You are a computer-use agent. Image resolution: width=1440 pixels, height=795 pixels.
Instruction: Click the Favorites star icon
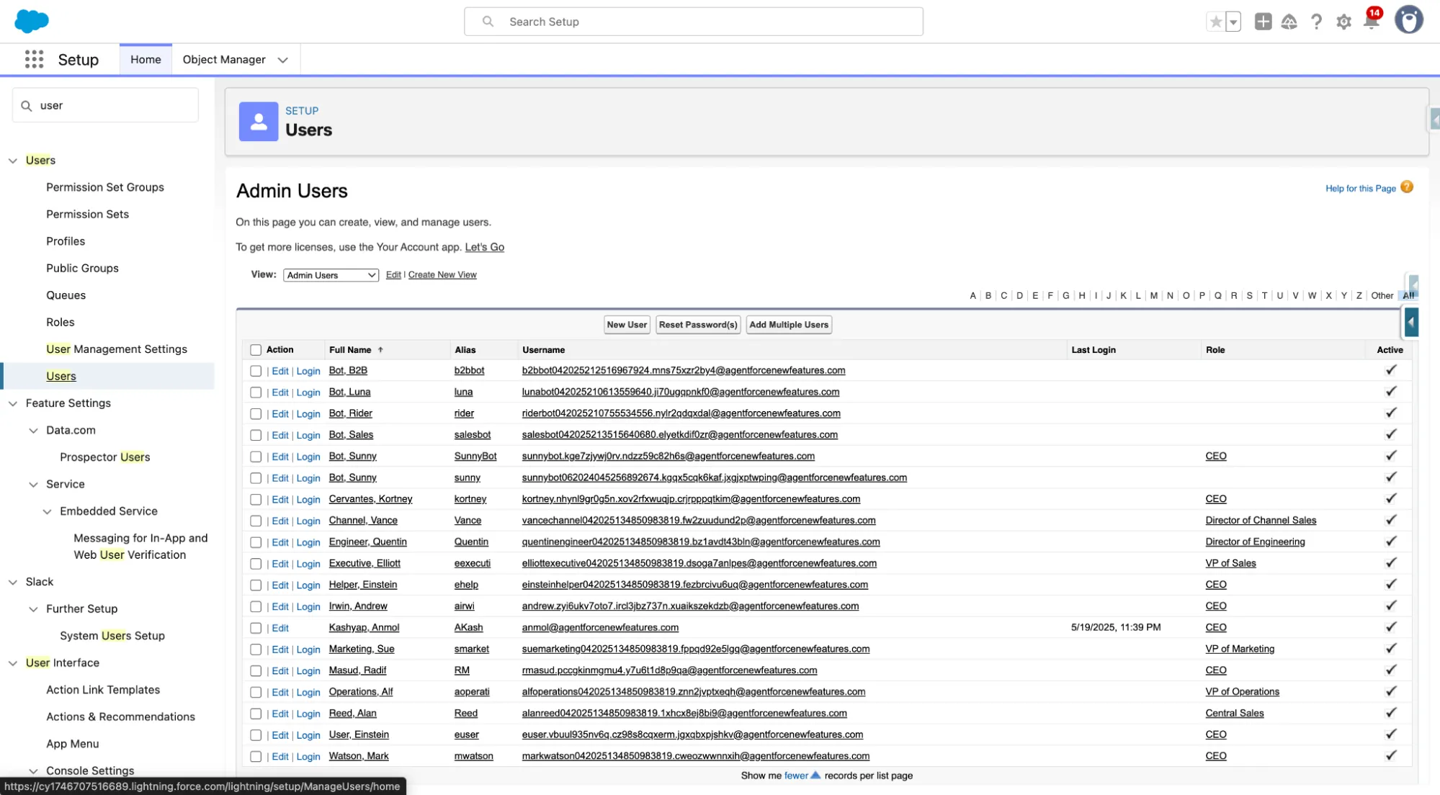pyautogui.click(x=1216, y=22)
